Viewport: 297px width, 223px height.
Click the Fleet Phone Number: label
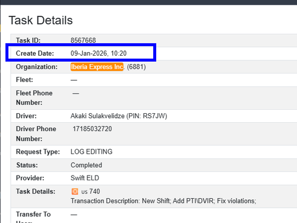tap(34, 98)
